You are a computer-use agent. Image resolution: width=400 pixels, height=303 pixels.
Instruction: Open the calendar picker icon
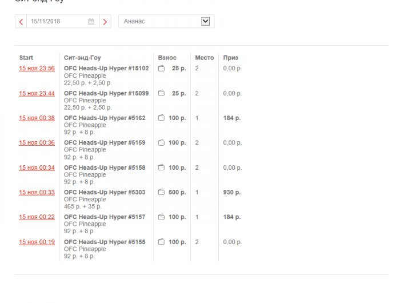[91, 22]
